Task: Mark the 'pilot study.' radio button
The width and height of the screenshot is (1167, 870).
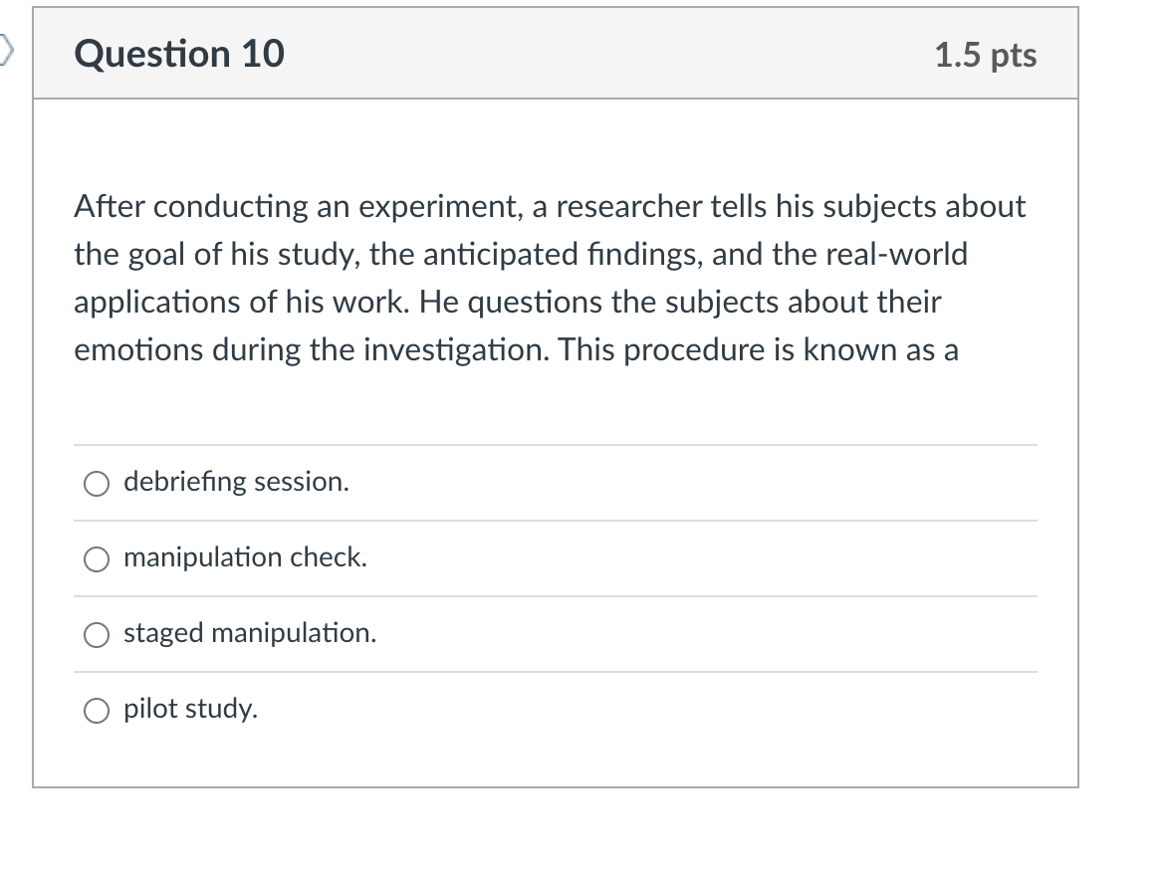Action: (x=96, y=711)
